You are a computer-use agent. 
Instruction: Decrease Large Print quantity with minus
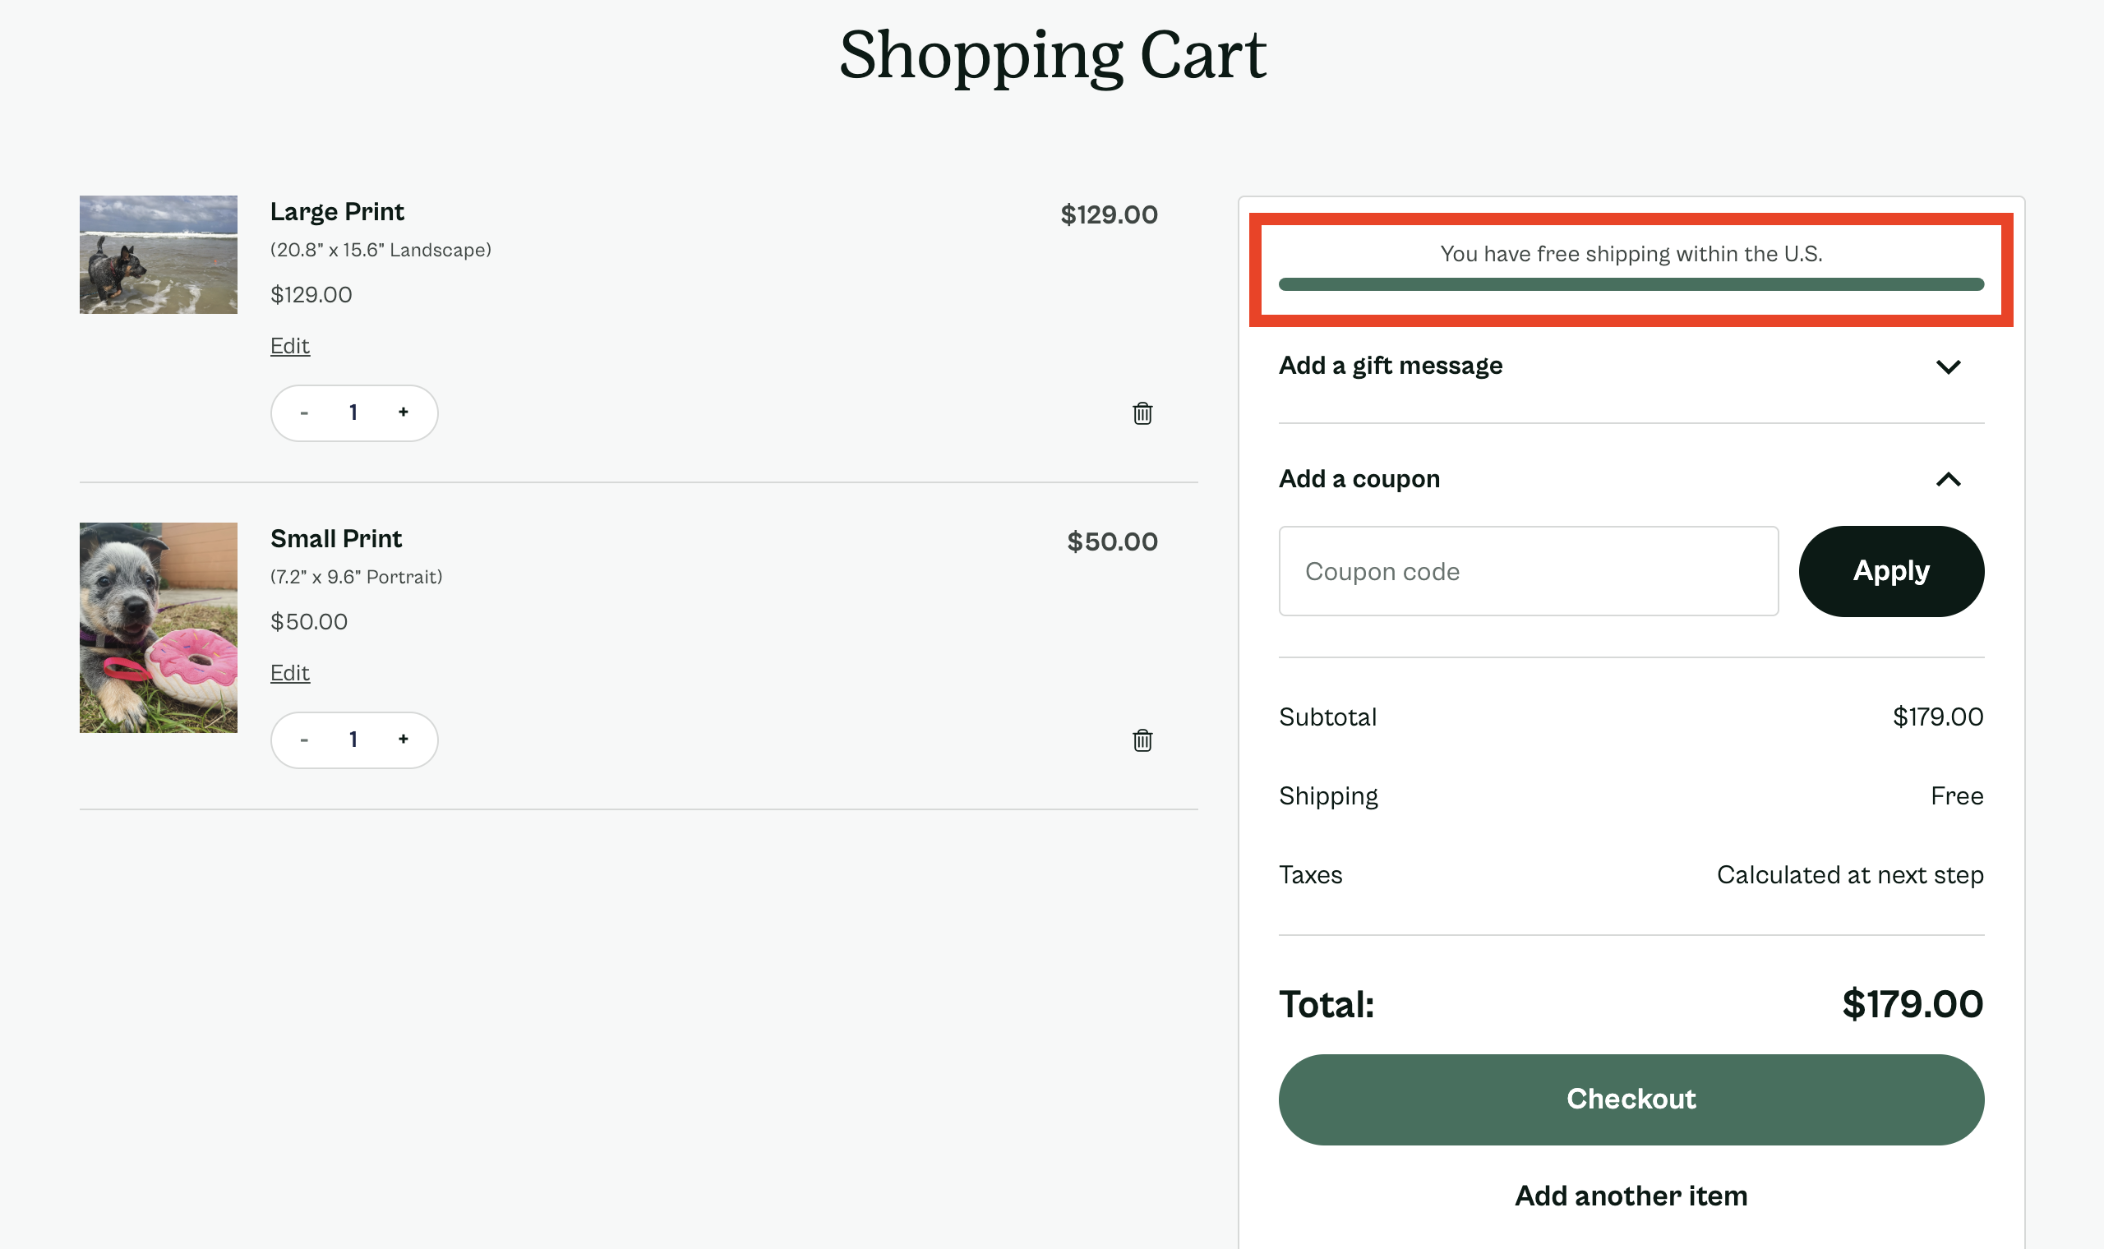coord(304,413)
